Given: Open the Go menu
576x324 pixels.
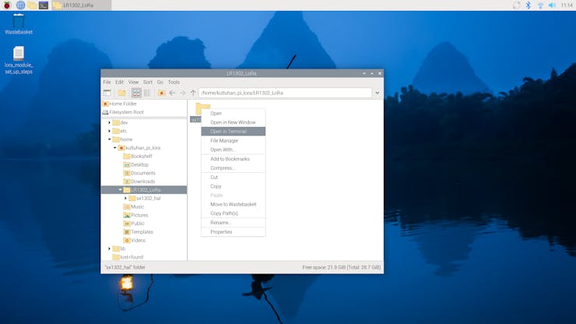Looking at the screenshot, I should 160,82.
